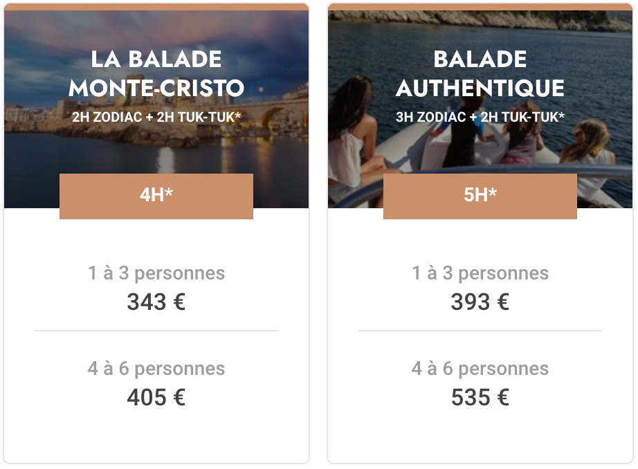Click the 535 € price
Image resolution: width=638 pixels, height=469 pixels.
(480, 398)
